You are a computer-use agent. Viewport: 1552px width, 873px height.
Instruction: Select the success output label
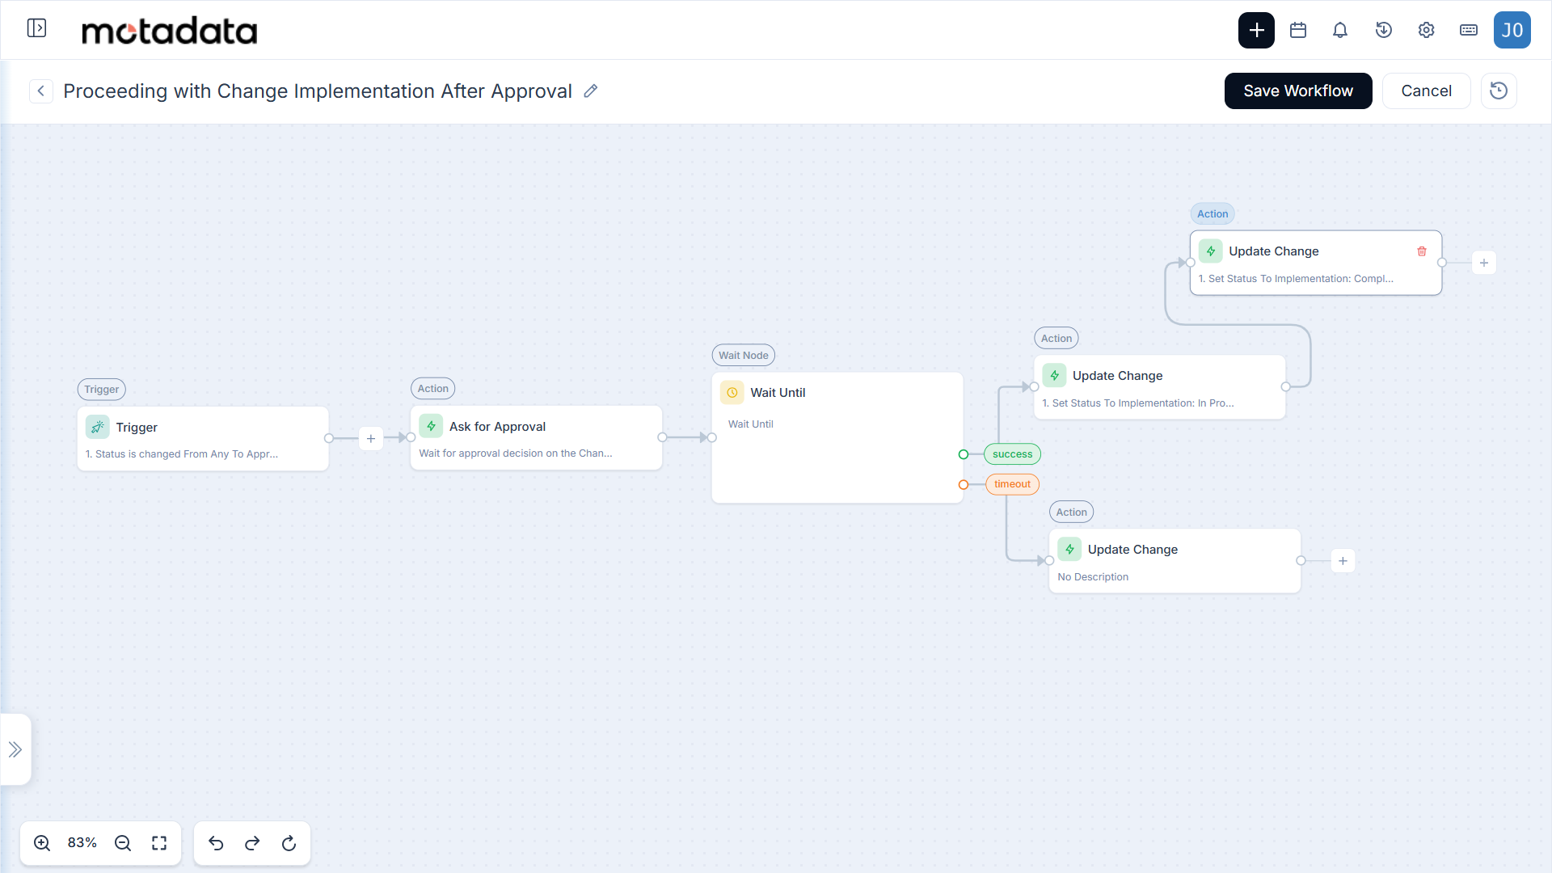click(1012, 453)
